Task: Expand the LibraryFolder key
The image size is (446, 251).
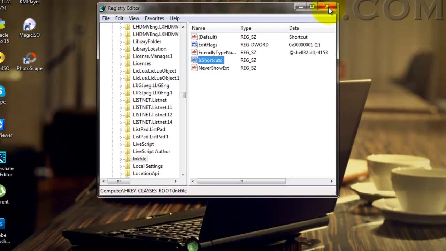Action: (121, 42)
